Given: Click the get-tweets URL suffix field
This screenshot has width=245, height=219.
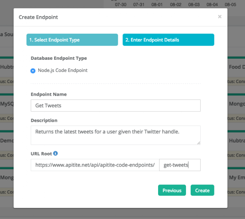Looking at the screenshot, I should click(x=180, y=165).
